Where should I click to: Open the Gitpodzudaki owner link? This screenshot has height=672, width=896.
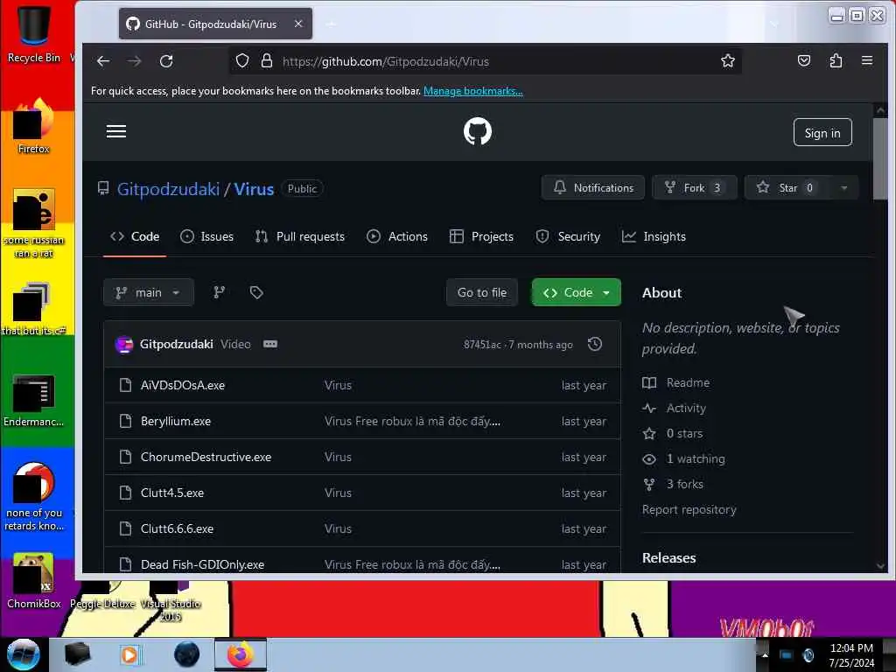pos(168,189)
